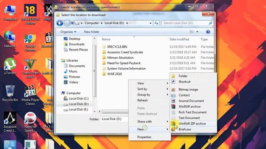This screenshot has height=149, width=266.
Task: Open the Computer desktop icon
Action: [10, 13]
